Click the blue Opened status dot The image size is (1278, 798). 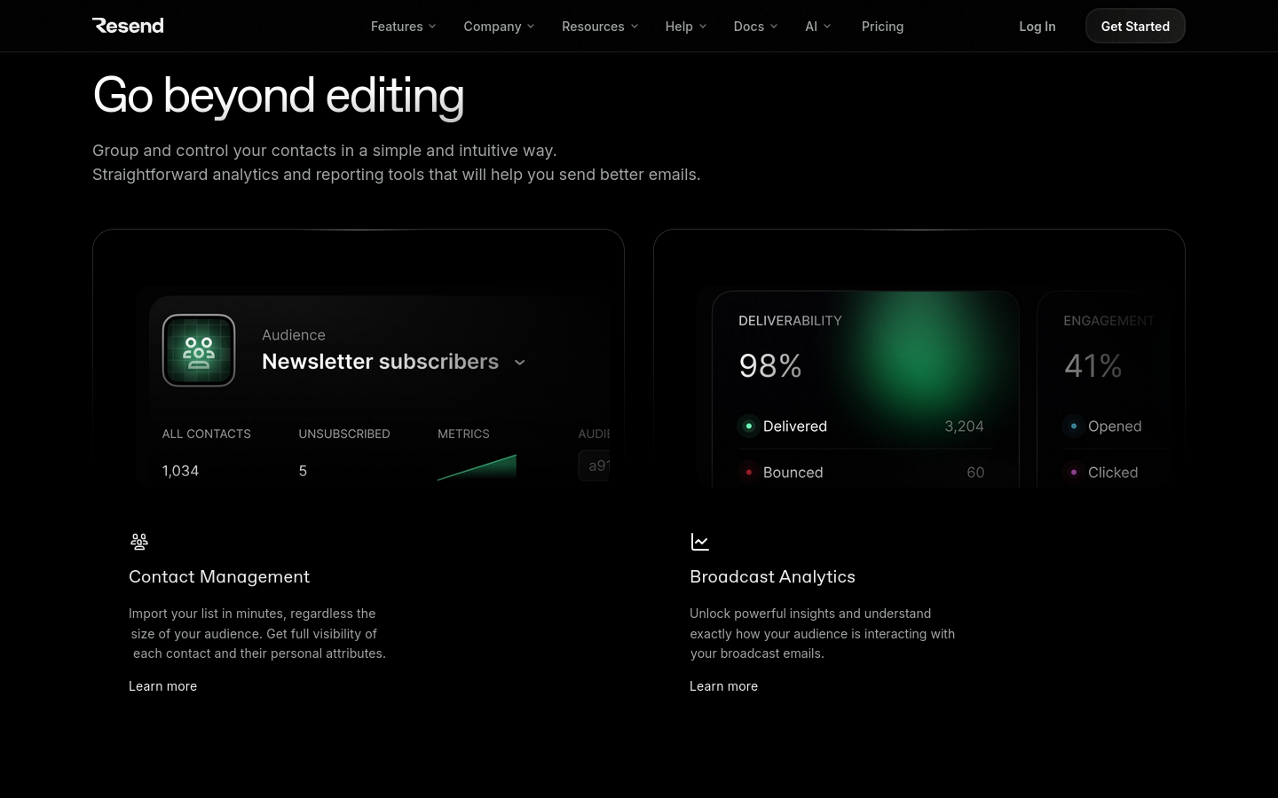click(1074, 426)
